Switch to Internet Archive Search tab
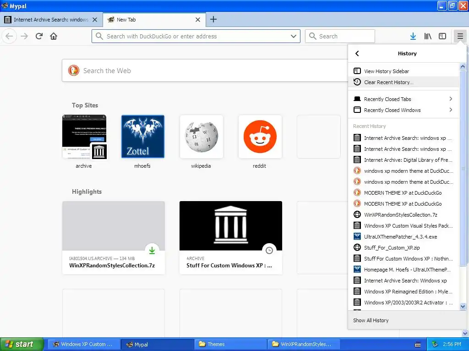Screen dimensions: 469x351 (51, 20)
